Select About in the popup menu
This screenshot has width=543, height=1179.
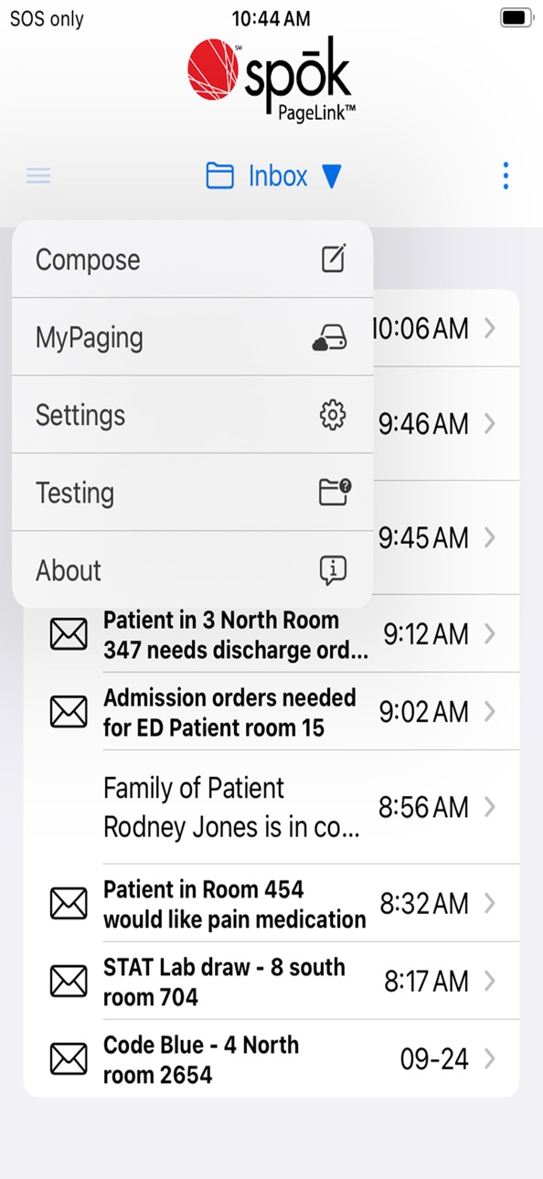click(192, 570)
